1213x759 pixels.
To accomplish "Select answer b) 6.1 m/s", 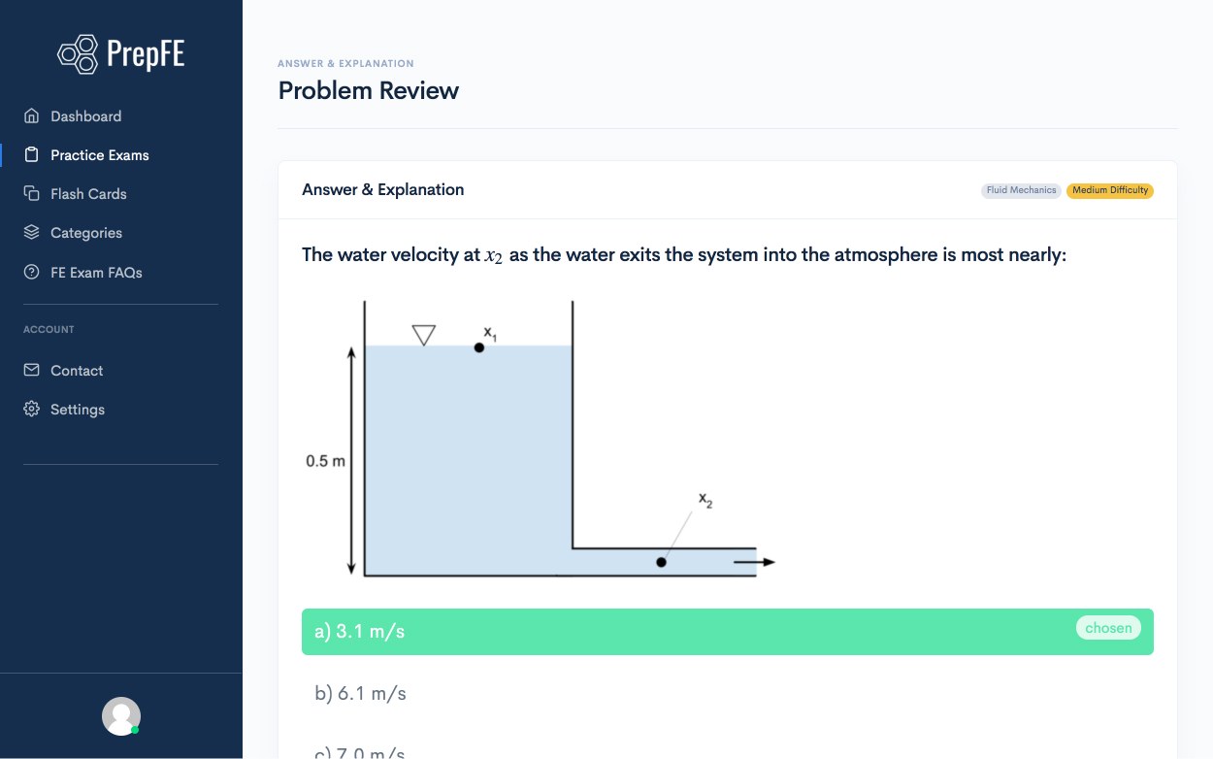I will tap(360, 694).
